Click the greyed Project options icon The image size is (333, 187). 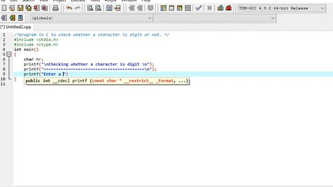click(150, 8)
